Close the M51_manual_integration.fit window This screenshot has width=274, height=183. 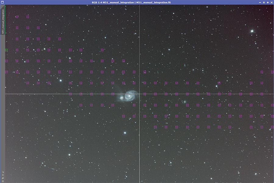[272, 2]
